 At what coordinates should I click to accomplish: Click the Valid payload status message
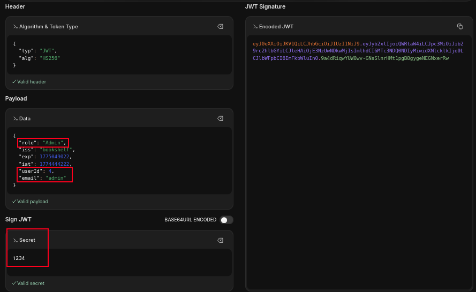pyautogui.click(x=30, y=202)
